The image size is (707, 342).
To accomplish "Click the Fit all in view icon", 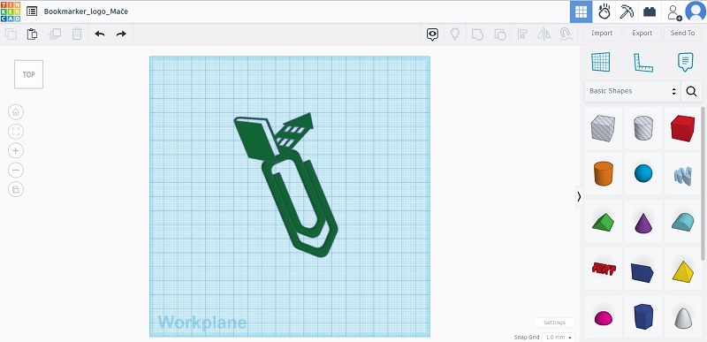I will [16, 132].
